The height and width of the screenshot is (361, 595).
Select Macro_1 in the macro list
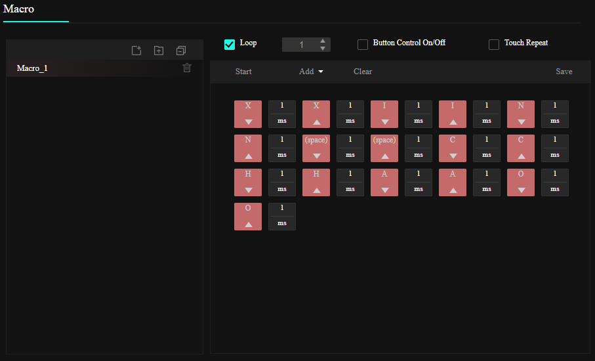(32, 68)
